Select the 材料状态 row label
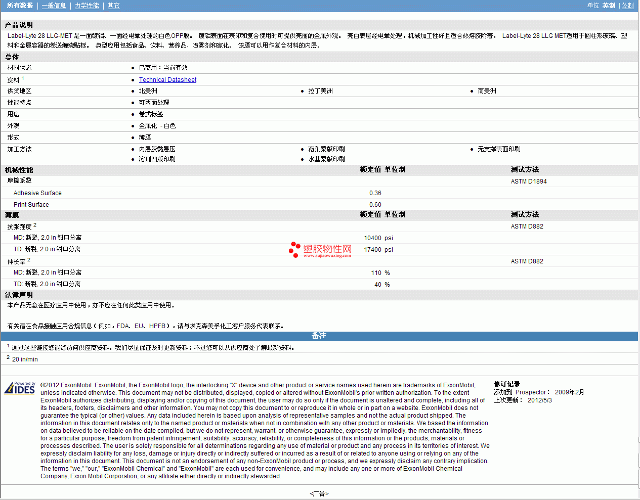Viewport: 640px width, 500px height. (19, 68)
